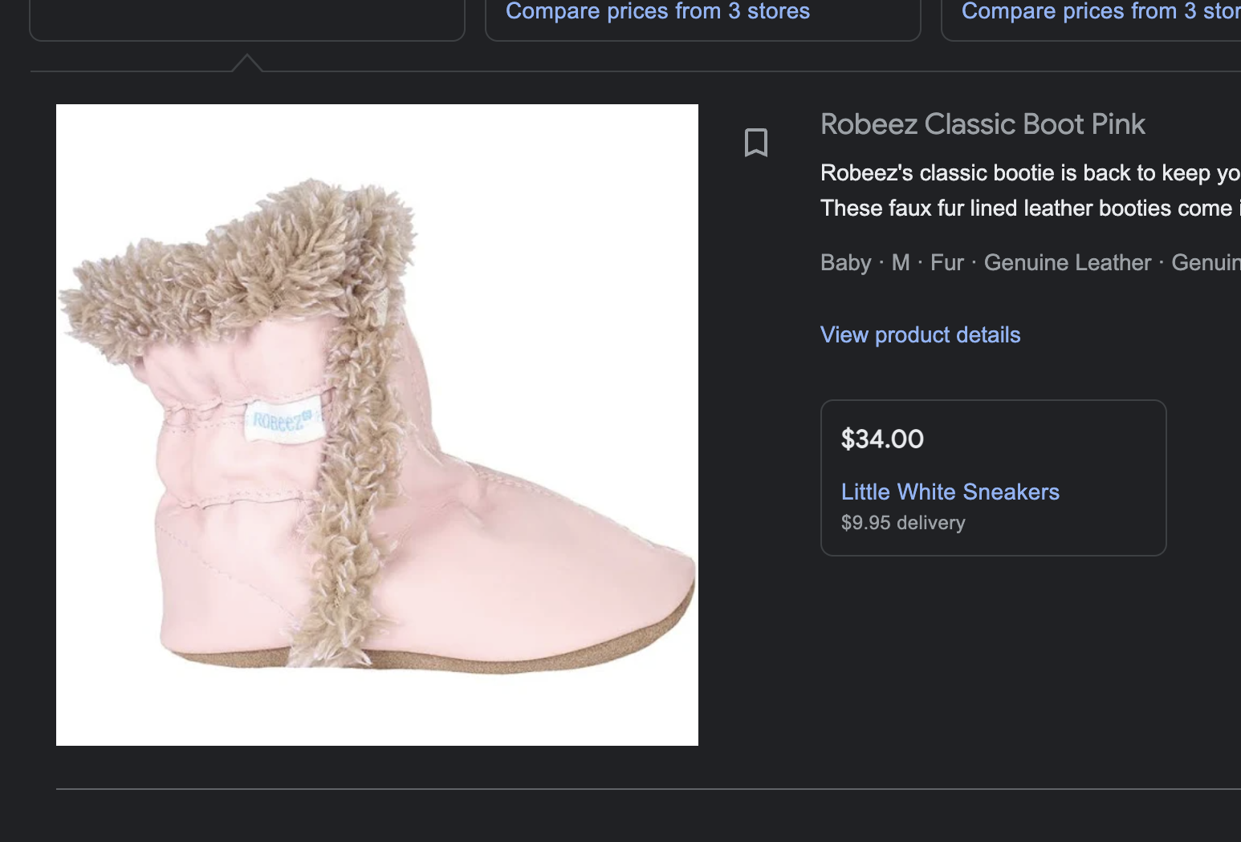This screenshot has width=1241, height=842.
Task: Click the Fur attribute label
Action: click(946, 262)
